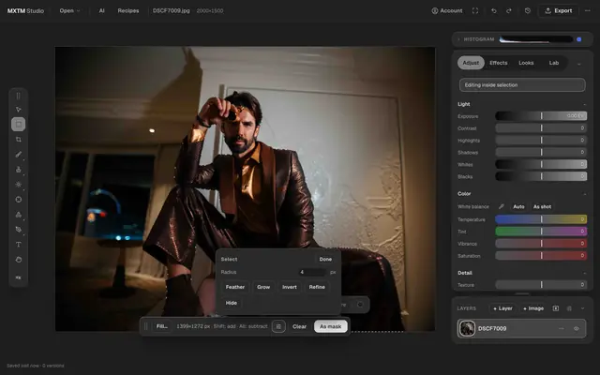Collapse the adjust panel chevron beside Lab
Image resolution: width=600 pixels, height=375 pixels.
[579, 64]
